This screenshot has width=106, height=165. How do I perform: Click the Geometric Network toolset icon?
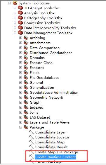tap(26, 98)
